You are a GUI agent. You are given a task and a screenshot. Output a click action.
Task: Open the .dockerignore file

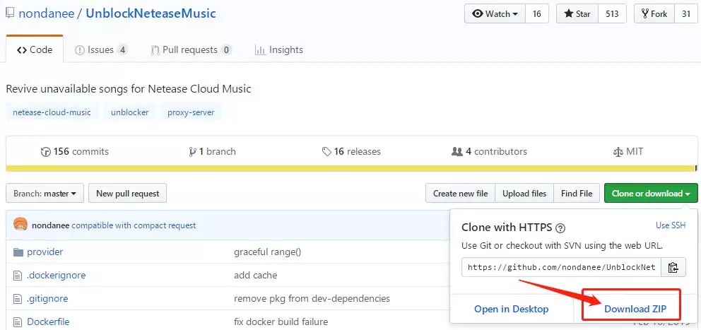[x=57, y=275]
